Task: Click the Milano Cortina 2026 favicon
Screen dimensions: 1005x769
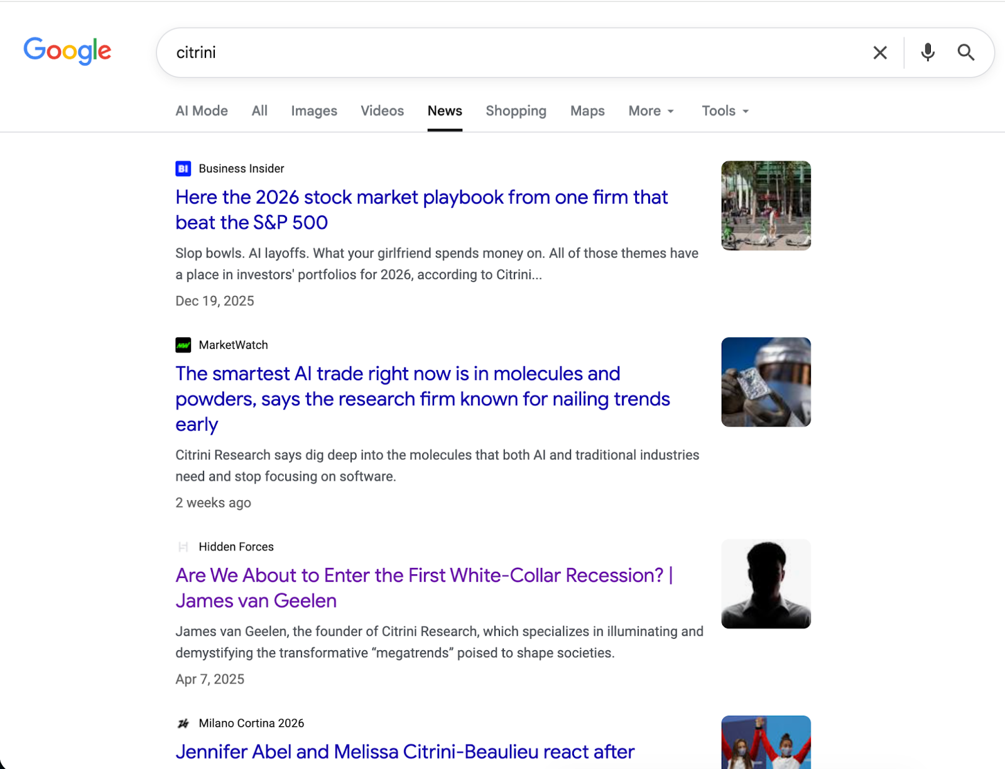Action: pos(183,723)
